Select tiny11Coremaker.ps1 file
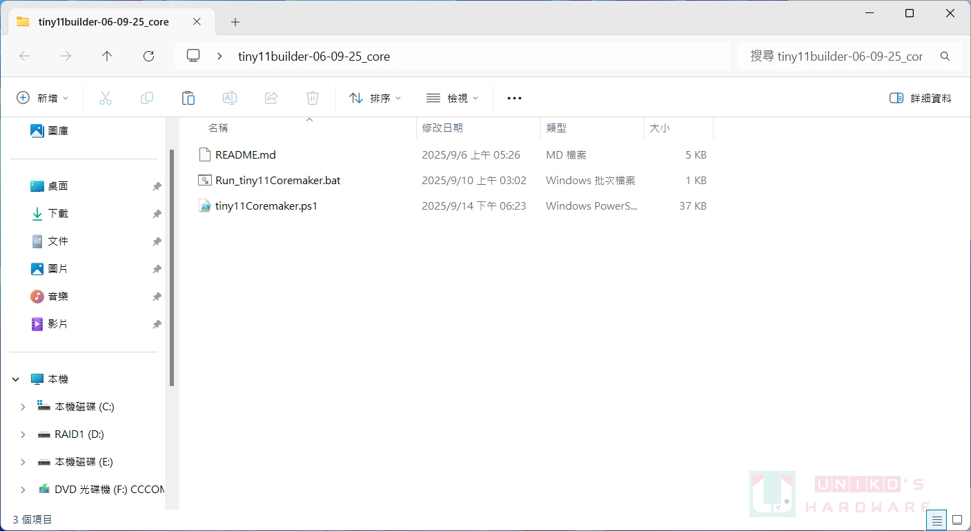 266,206
